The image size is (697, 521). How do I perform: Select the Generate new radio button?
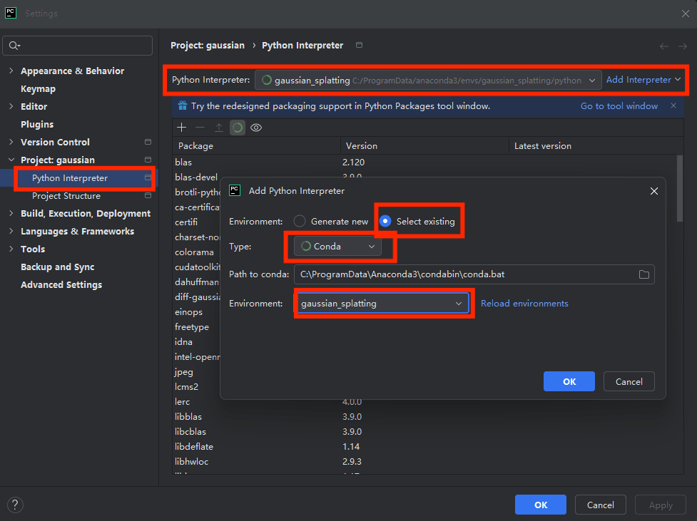pos(300,222)
